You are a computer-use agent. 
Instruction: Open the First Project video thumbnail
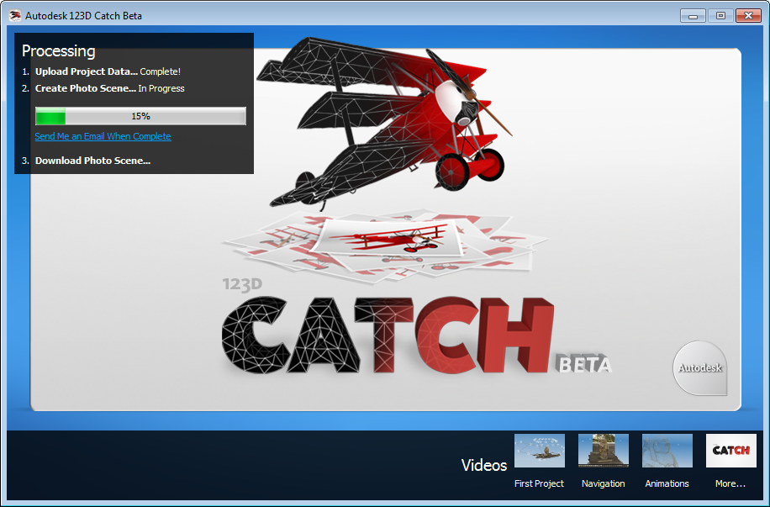539,451
